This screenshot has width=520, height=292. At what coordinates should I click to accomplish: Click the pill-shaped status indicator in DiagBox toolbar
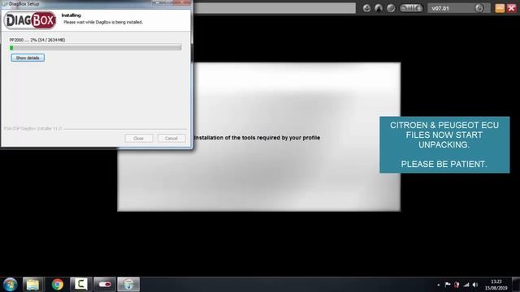[x=411, y=8]
